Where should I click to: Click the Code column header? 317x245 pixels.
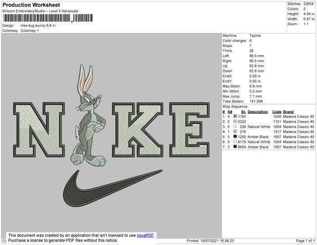[276, 112]
